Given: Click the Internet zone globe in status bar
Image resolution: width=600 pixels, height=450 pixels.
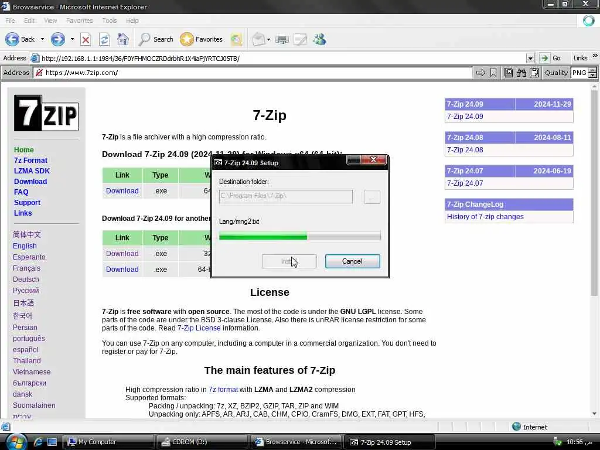Looking at the screenshot, I should (516, 427).
